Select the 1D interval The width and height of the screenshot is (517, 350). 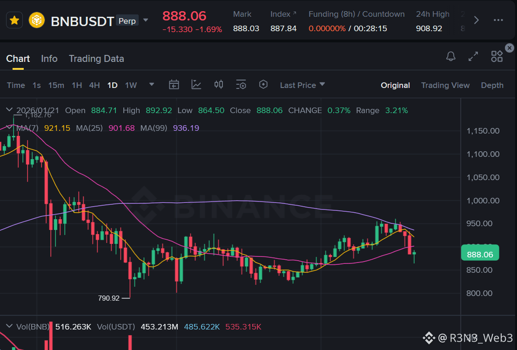pos(113,85)
